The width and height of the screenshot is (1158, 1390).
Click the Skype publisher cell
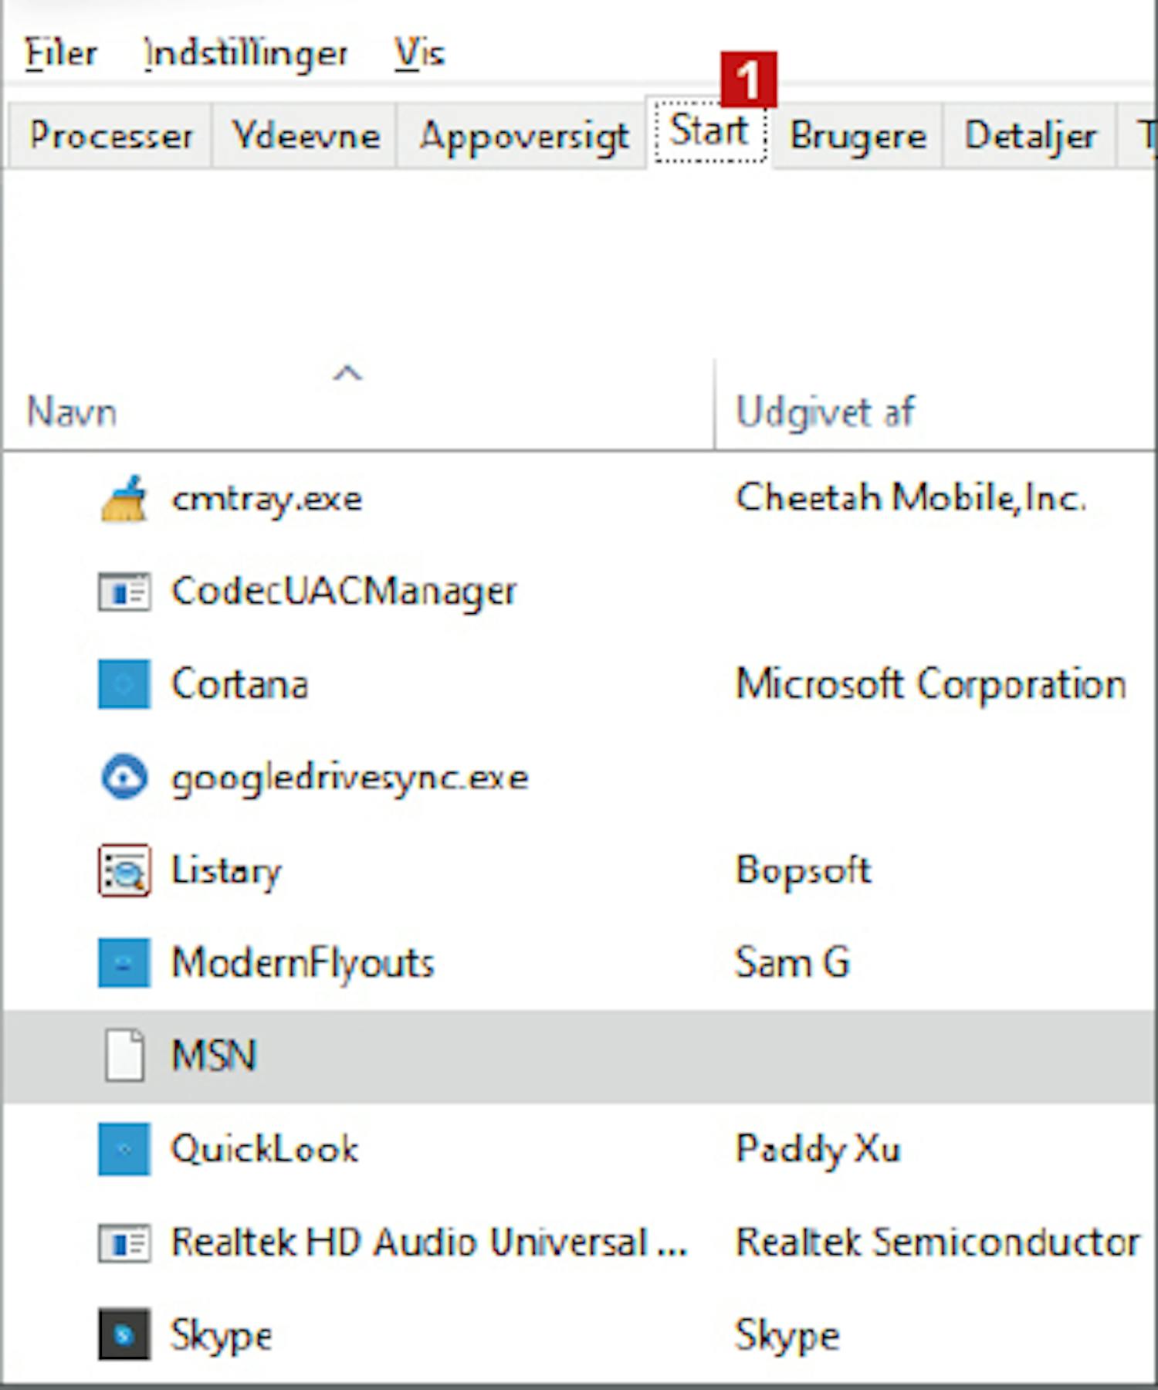pyautogui.click(x=787, y=1336)
